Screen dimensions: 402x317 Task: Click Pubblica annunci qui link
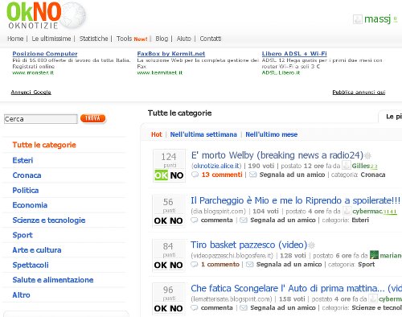(x=359, y=93)
